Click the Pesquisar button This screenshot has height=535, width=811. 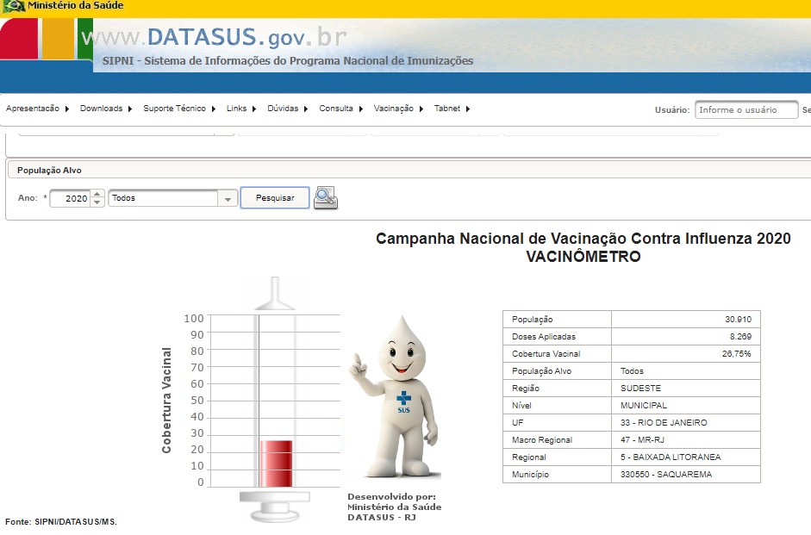(275, 198)
